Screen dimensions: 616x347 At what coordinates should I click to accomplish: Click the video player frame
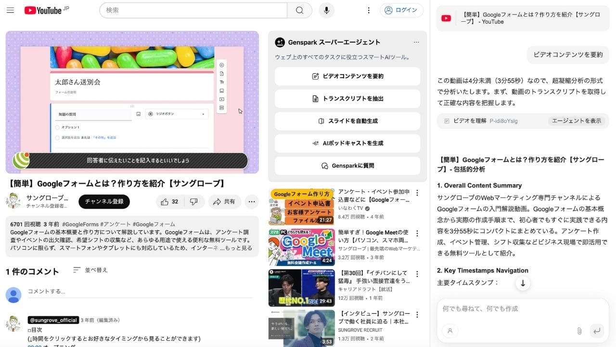[x=132, y=102]
